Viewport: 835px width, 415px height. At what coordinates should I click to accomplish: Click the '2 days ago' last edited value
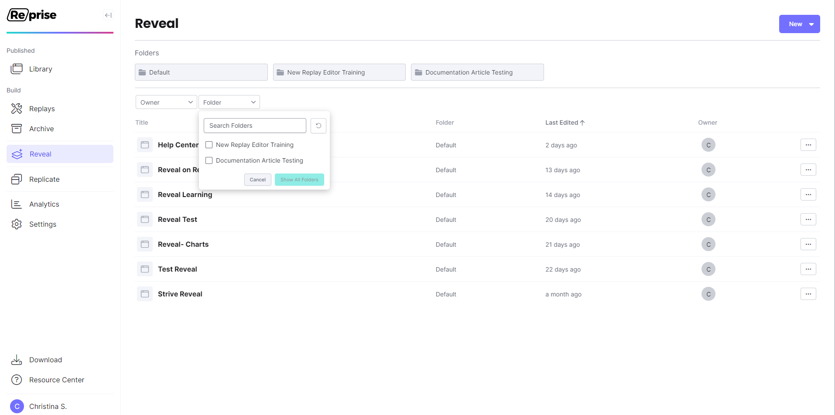point(561,145)
